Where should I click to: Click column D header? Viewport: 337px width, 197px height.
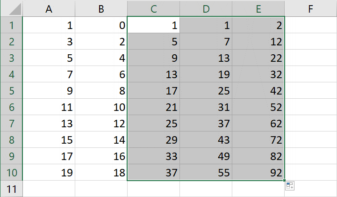[206, 8]
